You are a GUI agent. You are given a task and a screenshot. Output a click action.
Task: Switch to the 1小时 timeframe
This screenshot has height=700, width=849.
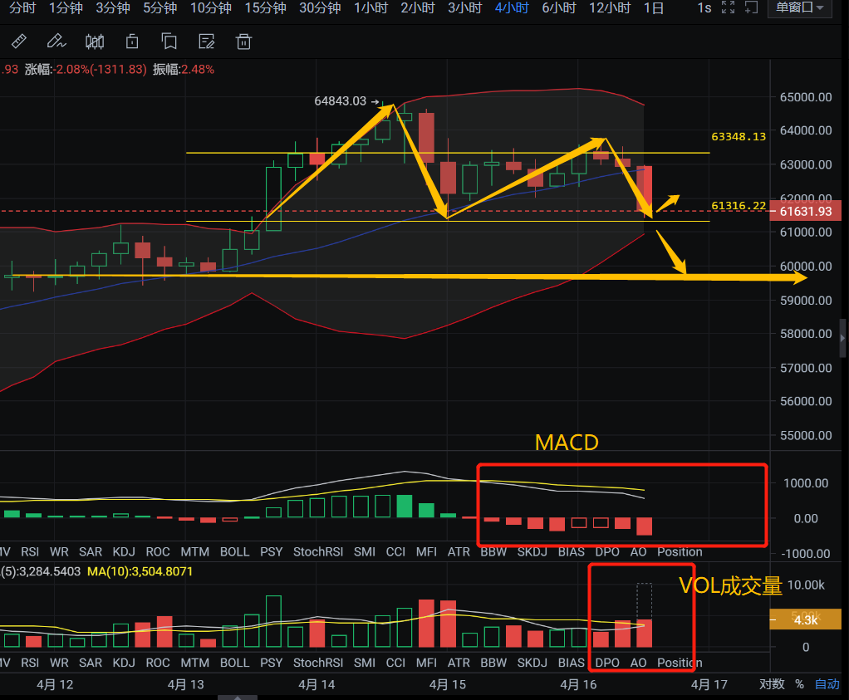coord(371,8)
